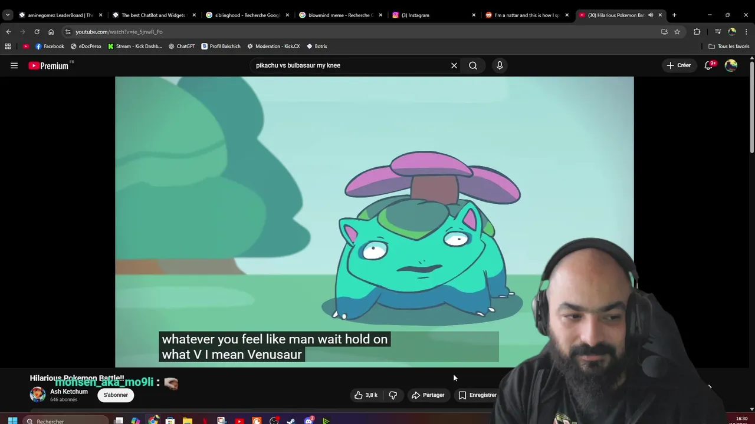Viewport: 755px width, 424px height.
Task: Click the Venusaur video frame to pause
Action: pyautogui.click(x=374, y=221)
